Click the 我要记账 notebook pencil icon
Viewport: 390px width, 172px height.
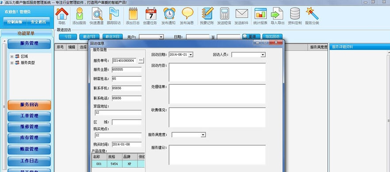coord(207,13)
